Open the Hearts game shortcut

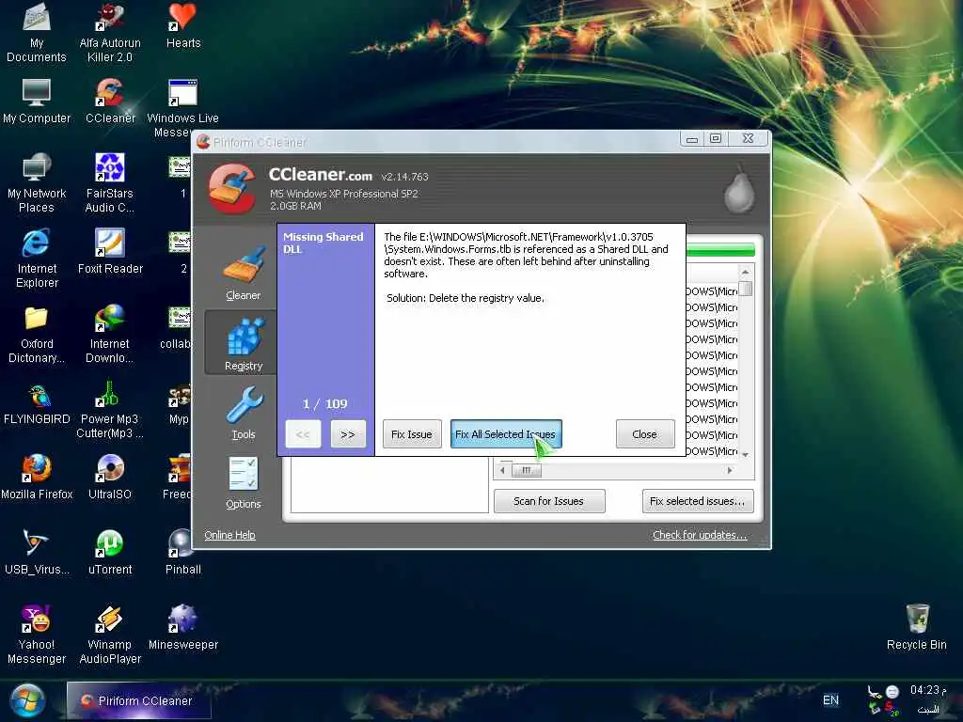click(183, 25)
